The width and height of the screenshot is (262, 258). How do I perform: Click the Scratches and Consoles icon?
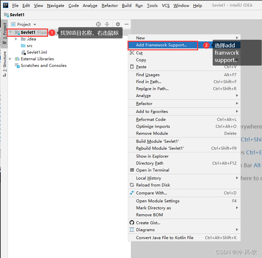click(17, 66)
